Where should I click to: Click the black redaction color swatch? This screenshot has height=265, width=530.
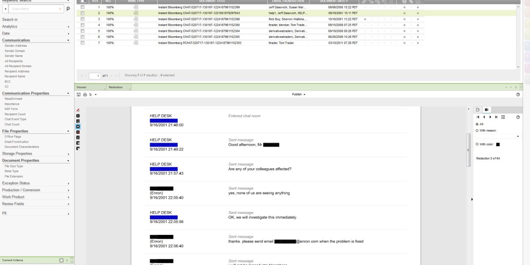[x=498, y=144]
